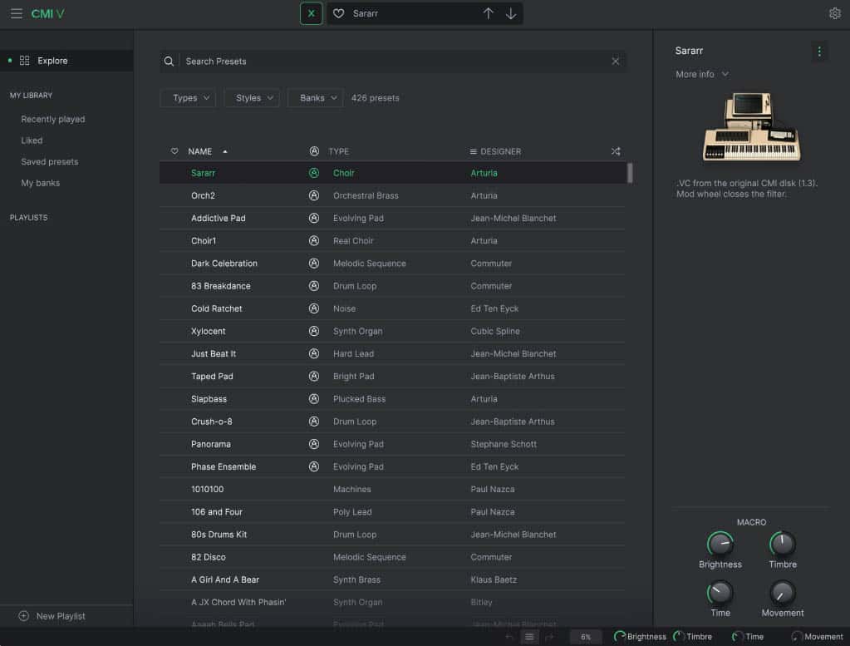Image resolution: width=850 pixels, height=646 pixels.
Task: Toggle Arturia featured filter column header
Action: [x=314, y=151]
